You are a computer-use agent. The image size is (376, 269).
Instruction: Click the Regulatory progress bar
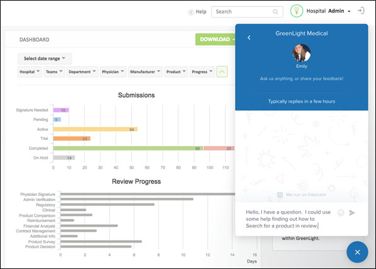tap(108, 205)
